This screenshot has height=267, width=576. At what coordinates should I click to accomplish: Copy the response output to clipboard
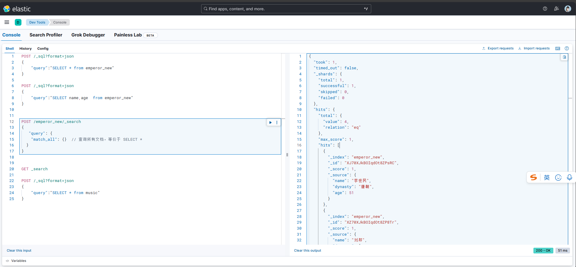pyautogui.click(x=564, y=57)
